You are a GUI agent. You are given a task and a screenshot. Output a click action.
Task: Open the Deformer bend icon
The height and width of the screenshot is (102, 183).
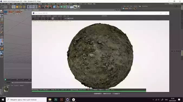coord(68,7)
